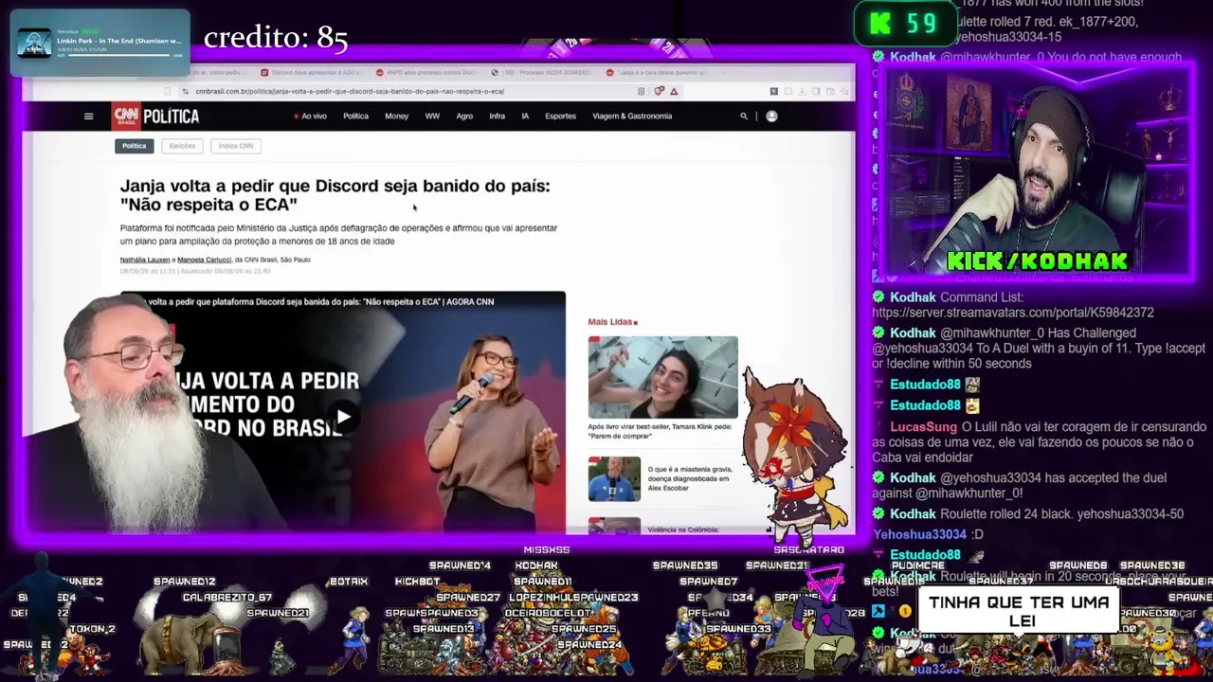Click the 'Linkin Park - In The End' song title
The width and height of the screenshot is (1213, 682).
pos(118,41)
